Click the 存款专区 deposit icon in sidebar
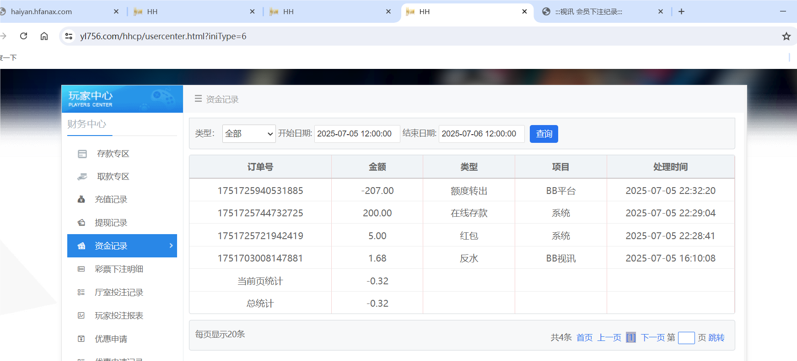The image size is (797, 361). pyautogui.click(x=82, y=154)
